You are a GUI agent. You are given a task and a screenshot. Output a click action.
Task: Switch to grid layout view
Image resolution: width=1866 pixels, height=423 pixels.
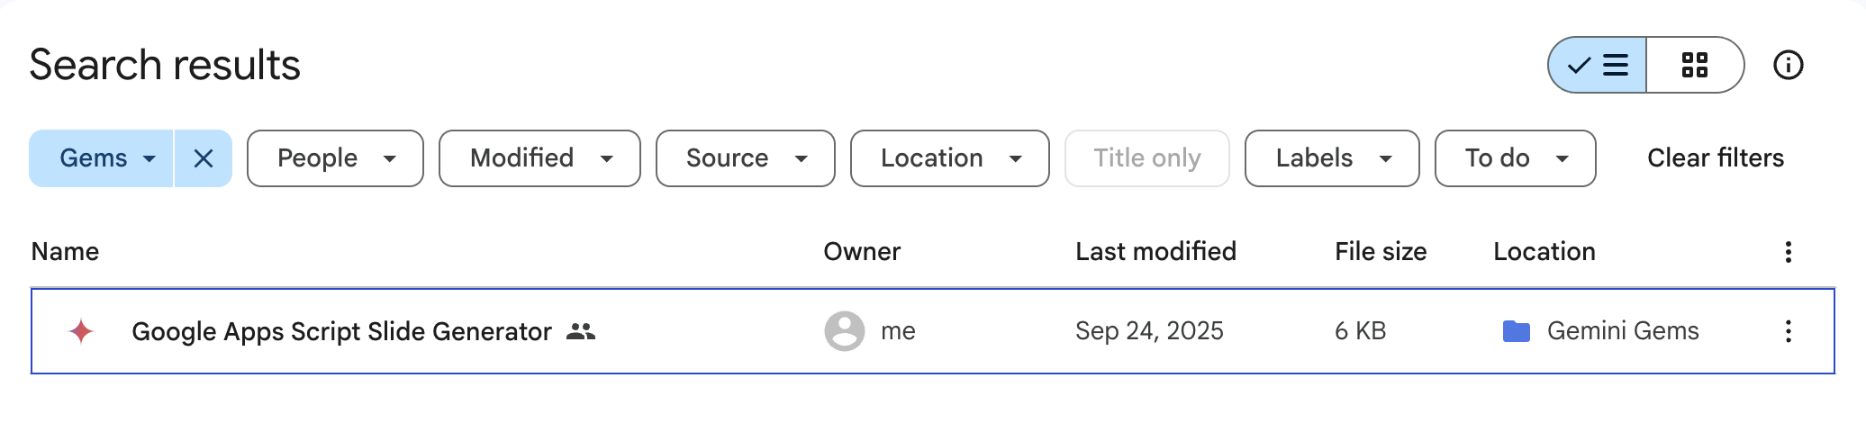[1694, 65]
